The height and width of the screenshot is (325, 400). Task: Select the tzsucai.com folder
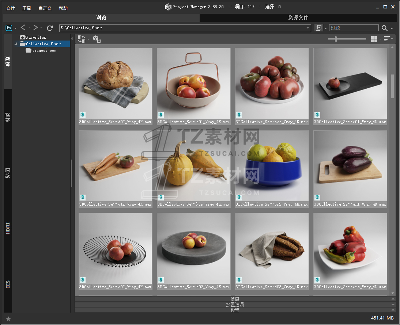pyautogui.click(x=44, y=51)
